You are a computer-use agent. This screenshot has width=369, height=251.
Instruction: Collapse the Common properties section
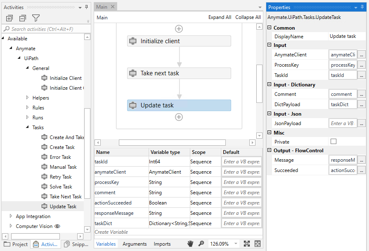270,28
